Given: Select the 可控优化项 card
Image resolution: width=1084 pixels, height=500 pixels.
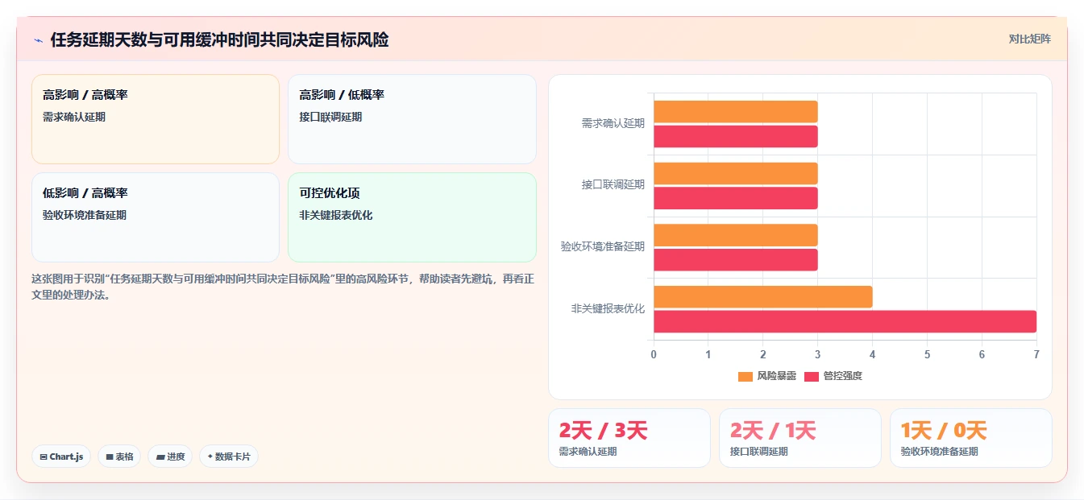Looking at the screenshot, I should tap(412, 217).
